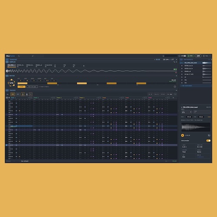Screen dimensions: 217x217
Task: Click the green play buttons on waveform
Action: 175,69
